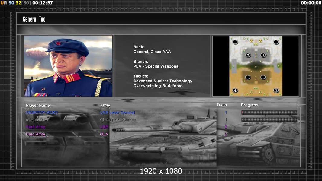322x181 pixels.
Task: Click the USA Laser General army entry
Action: [x=118, y=113]
